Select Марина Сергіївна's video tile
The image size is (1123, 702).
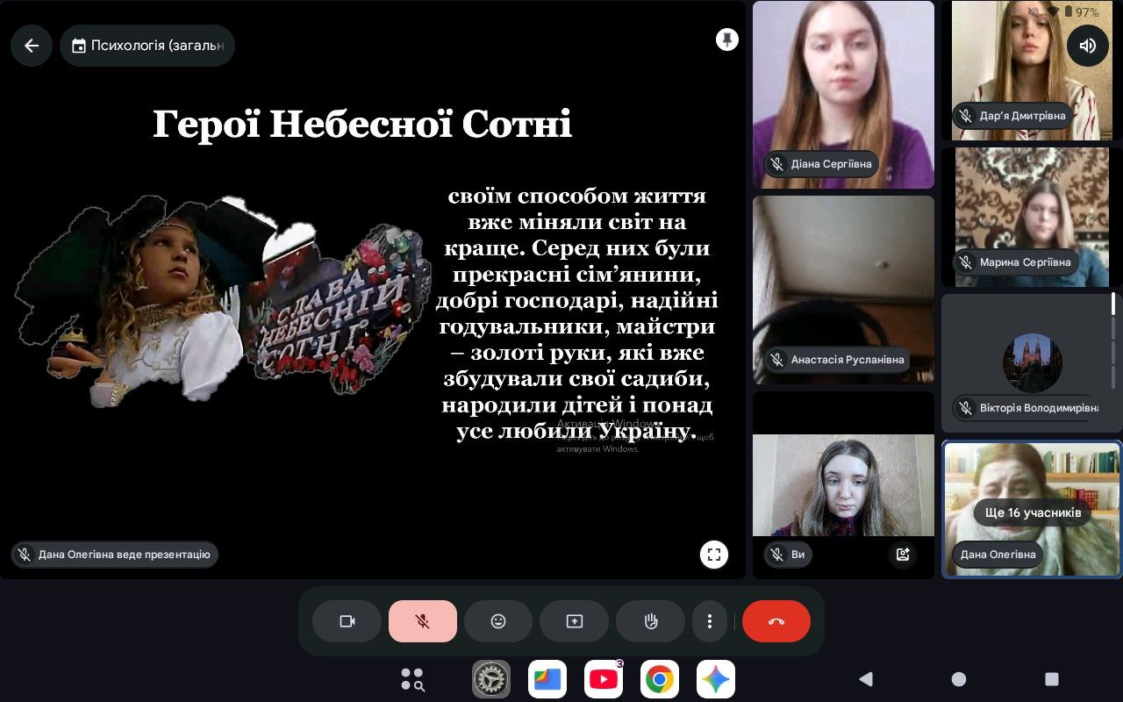1032,217
